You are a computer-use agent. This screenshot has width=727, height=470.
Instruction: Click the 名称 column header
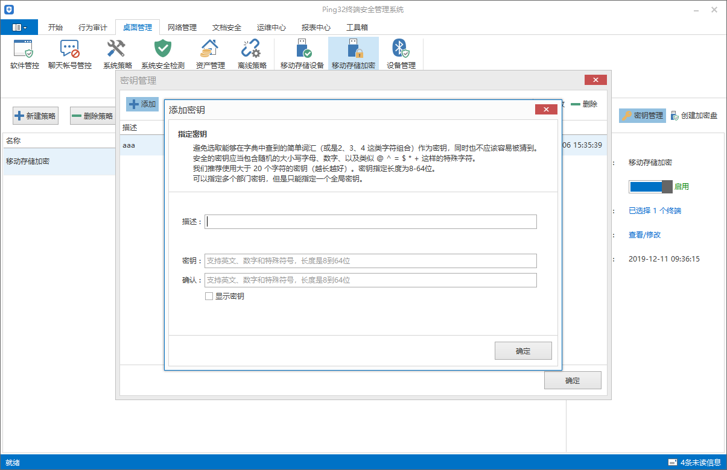(13, 141)
